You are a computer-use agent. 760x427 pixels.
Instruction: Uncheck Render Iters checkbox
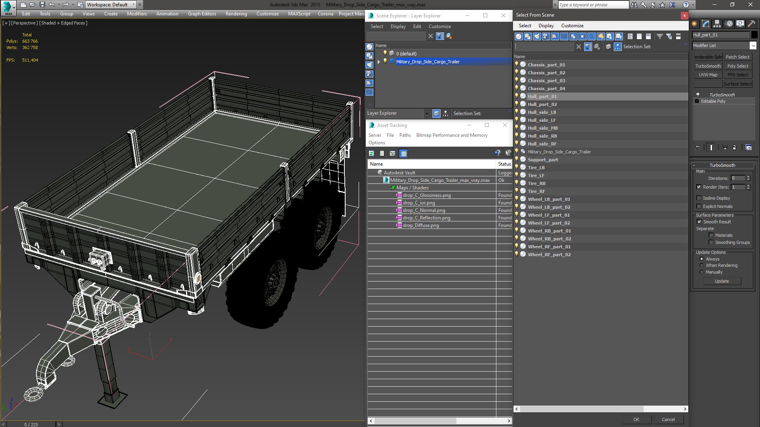[x=699, y=187]
